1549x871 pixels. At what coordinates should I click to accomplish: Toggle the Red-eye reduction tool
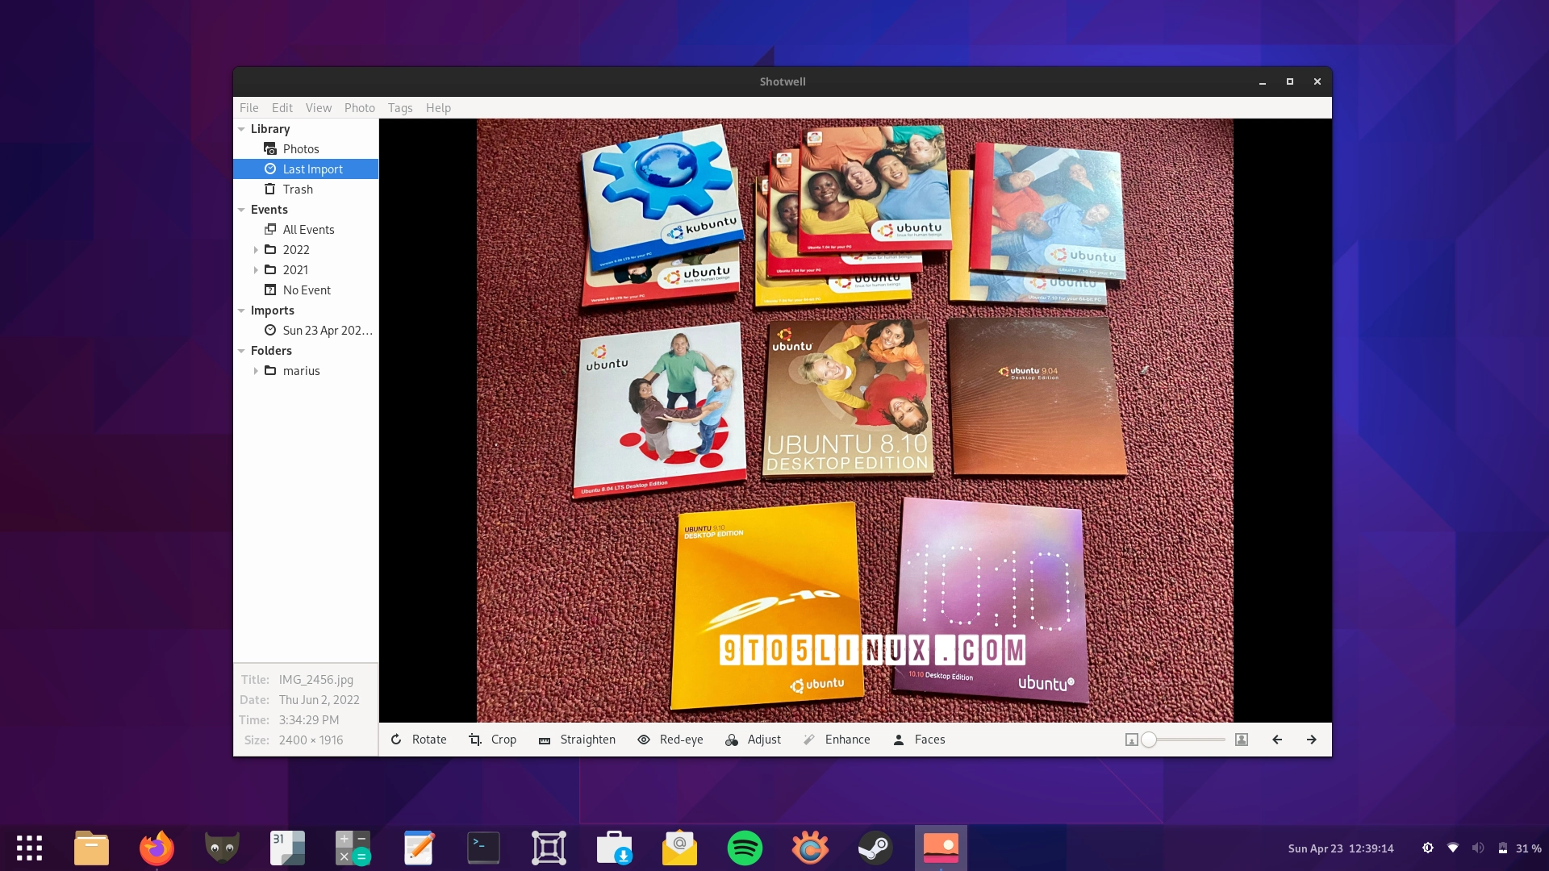coord(670,740)
